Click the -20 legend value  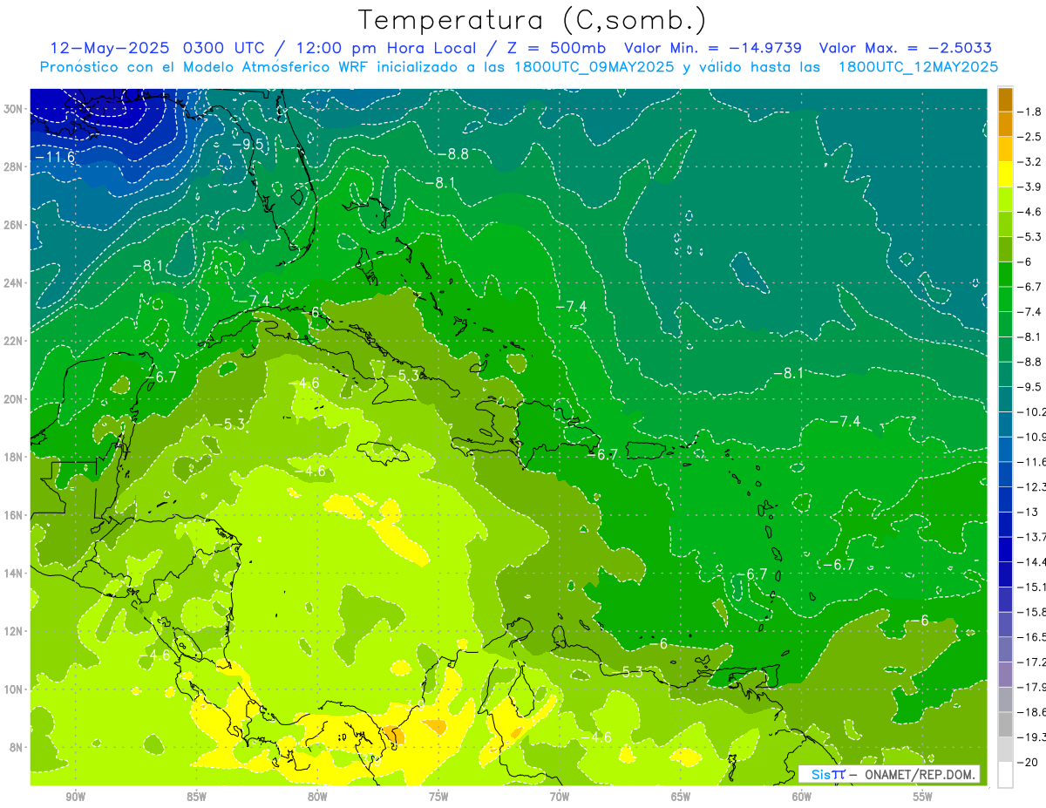(x=1029, y=762)
